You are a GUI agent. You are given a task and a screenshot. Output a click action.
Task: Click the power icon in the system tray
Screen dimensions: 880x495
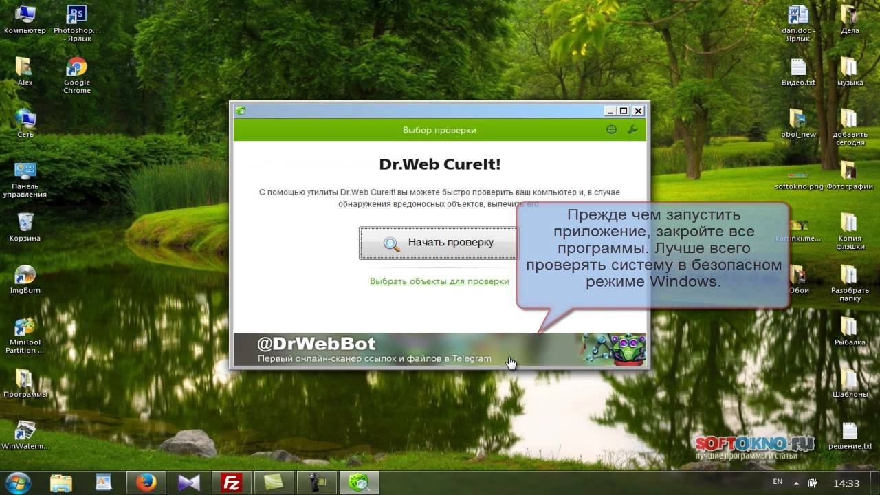tap(813, 483)
